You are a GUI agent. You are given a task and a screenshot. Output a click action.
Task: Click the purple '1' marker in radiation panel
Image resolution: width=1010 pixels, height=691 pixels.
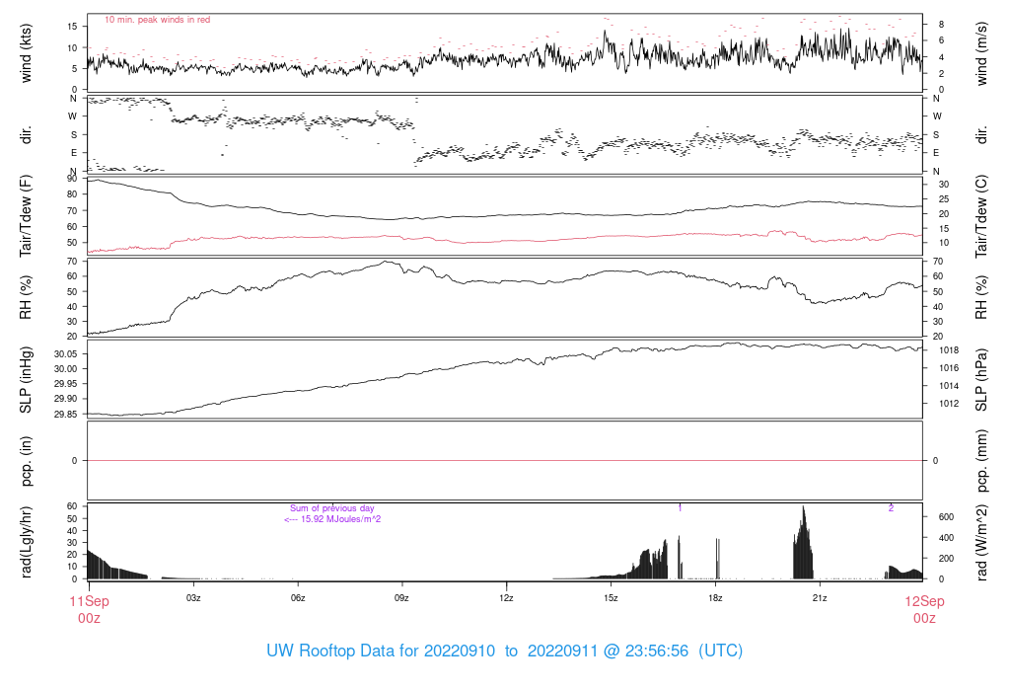click(680, 508)
